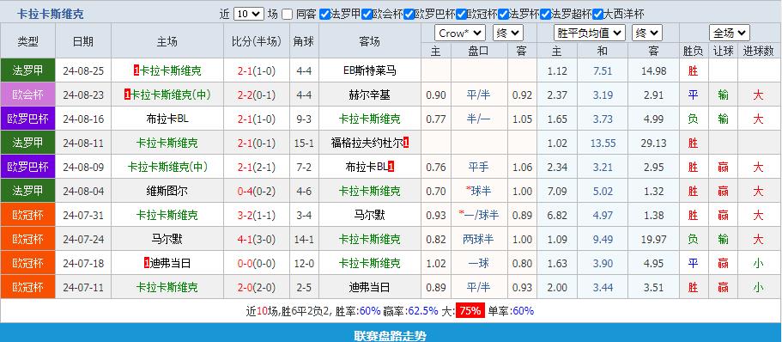
Task: Uncheck the 法罗超杯 checkbox
Action: pyautogui.click(x=545, y=15)
